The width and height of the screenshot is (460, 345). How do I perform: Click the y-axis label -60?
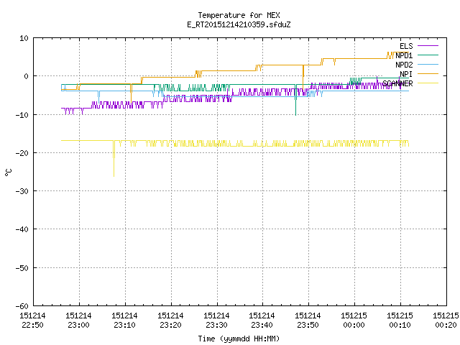[x=22, y=306]
